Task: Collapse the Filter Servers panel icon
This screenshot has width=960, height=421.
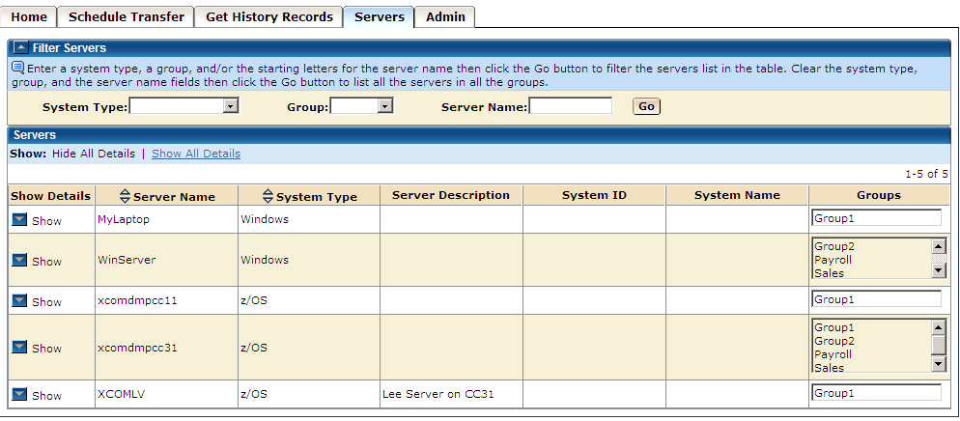Action: coord(20,48)
